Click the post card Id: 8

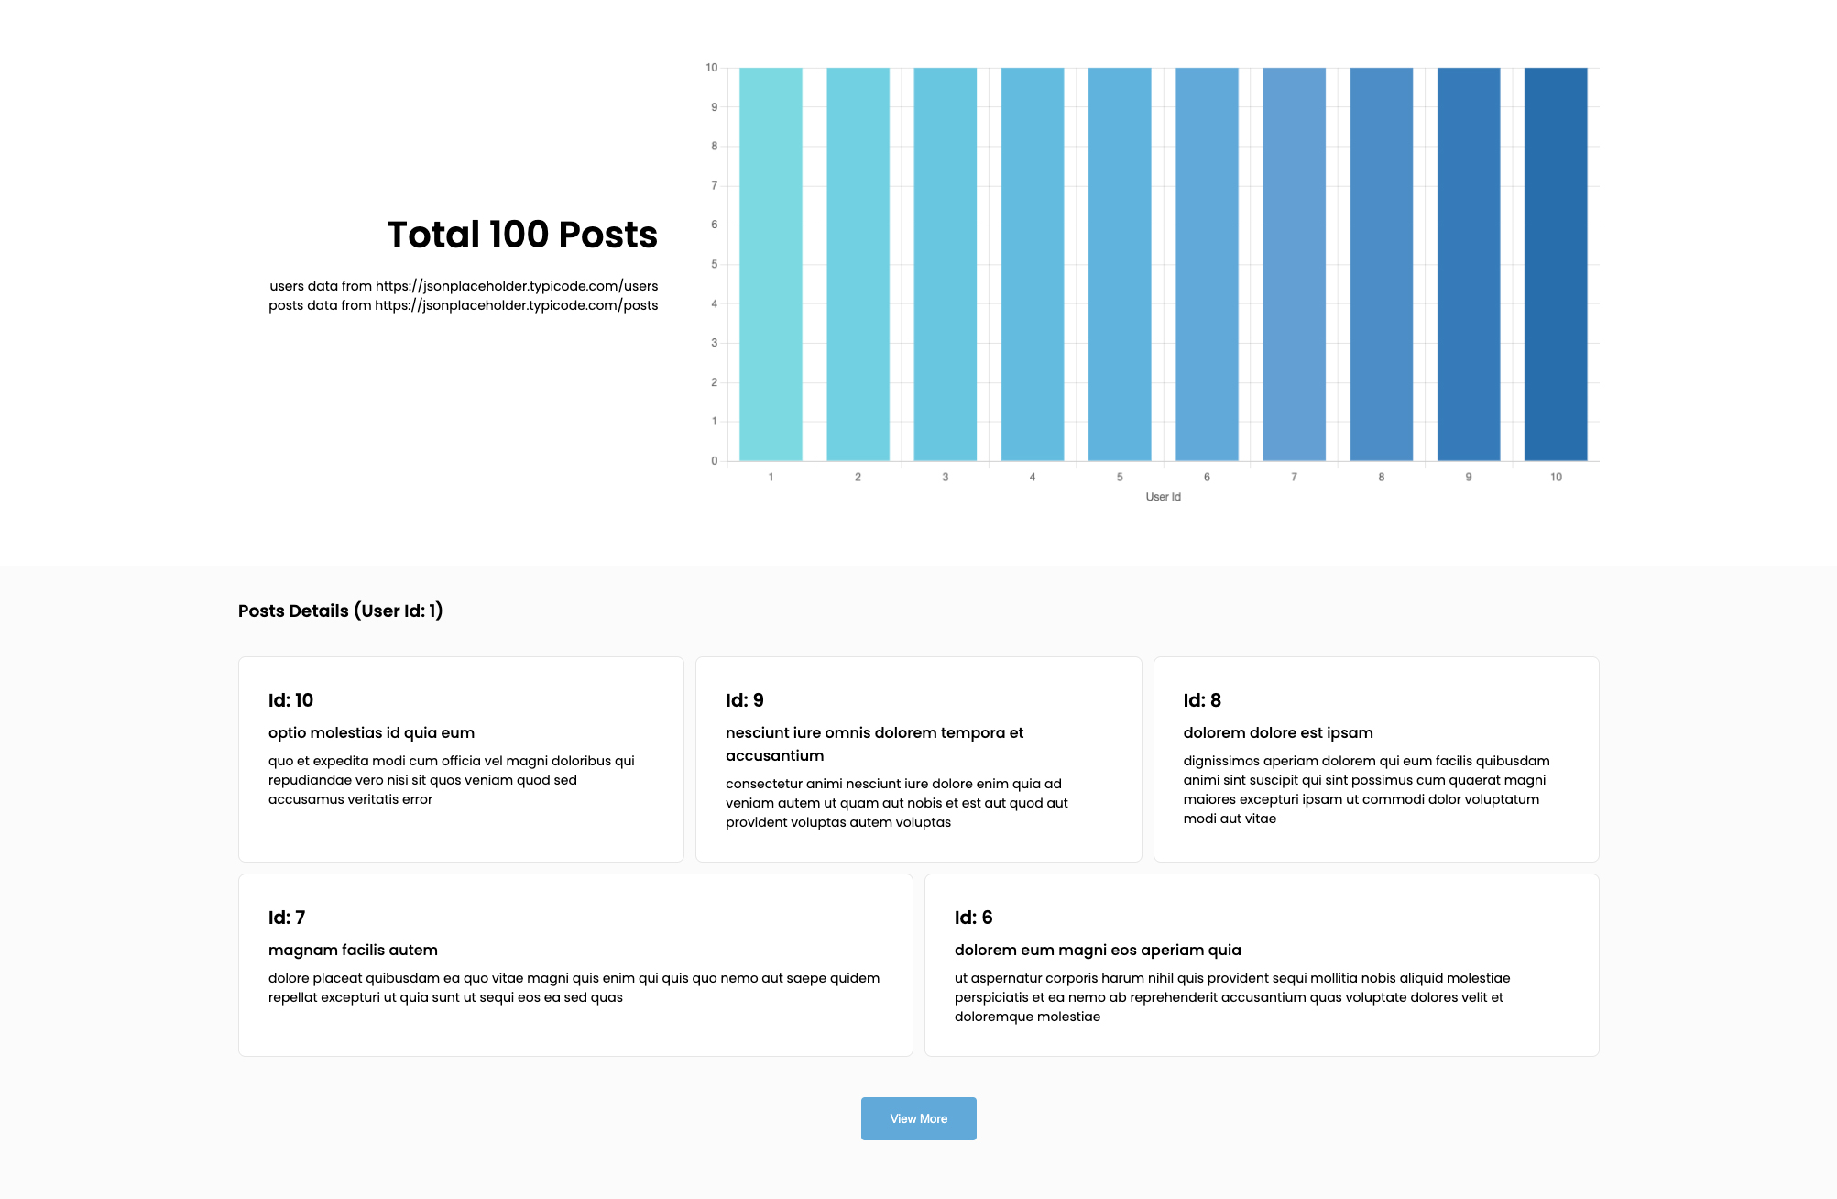(1375, 759)
